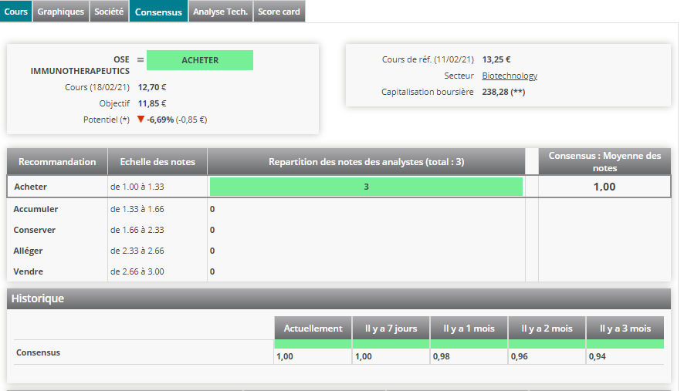
Task: Go to the Analyse Tech. tab
Action: point(220,12)
